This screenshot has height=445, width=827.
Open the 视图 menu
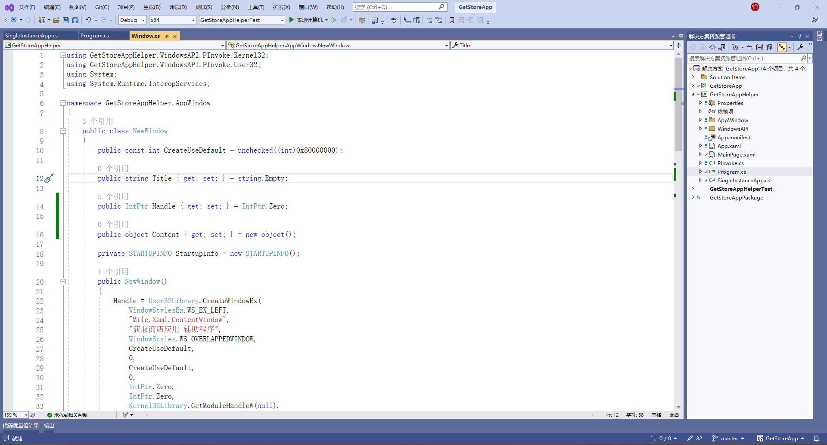tap(77, 7)
